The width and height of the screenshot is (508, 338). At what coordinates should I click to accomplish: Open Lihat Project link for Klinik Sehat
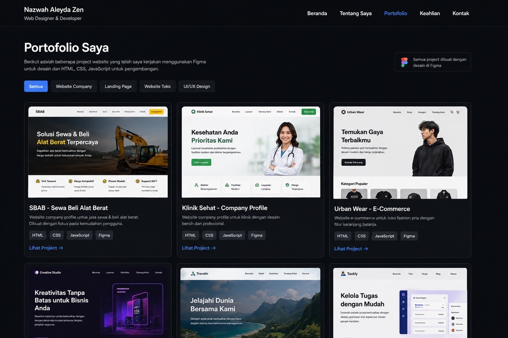(198, 248)
